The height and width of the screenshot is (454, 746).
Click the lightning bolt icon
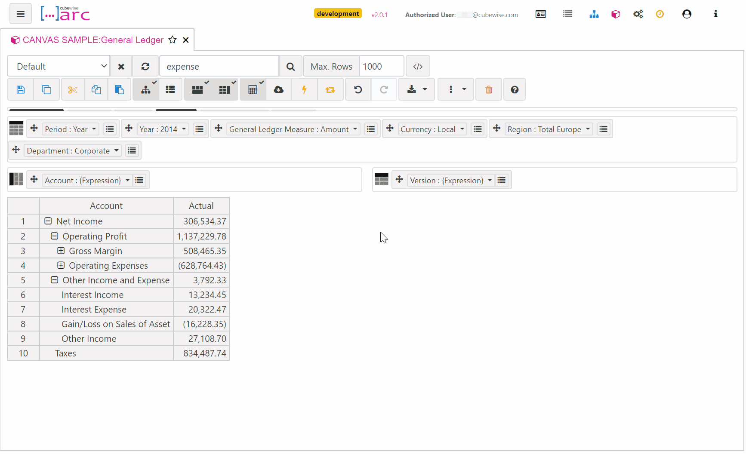[x=304, y=89]
